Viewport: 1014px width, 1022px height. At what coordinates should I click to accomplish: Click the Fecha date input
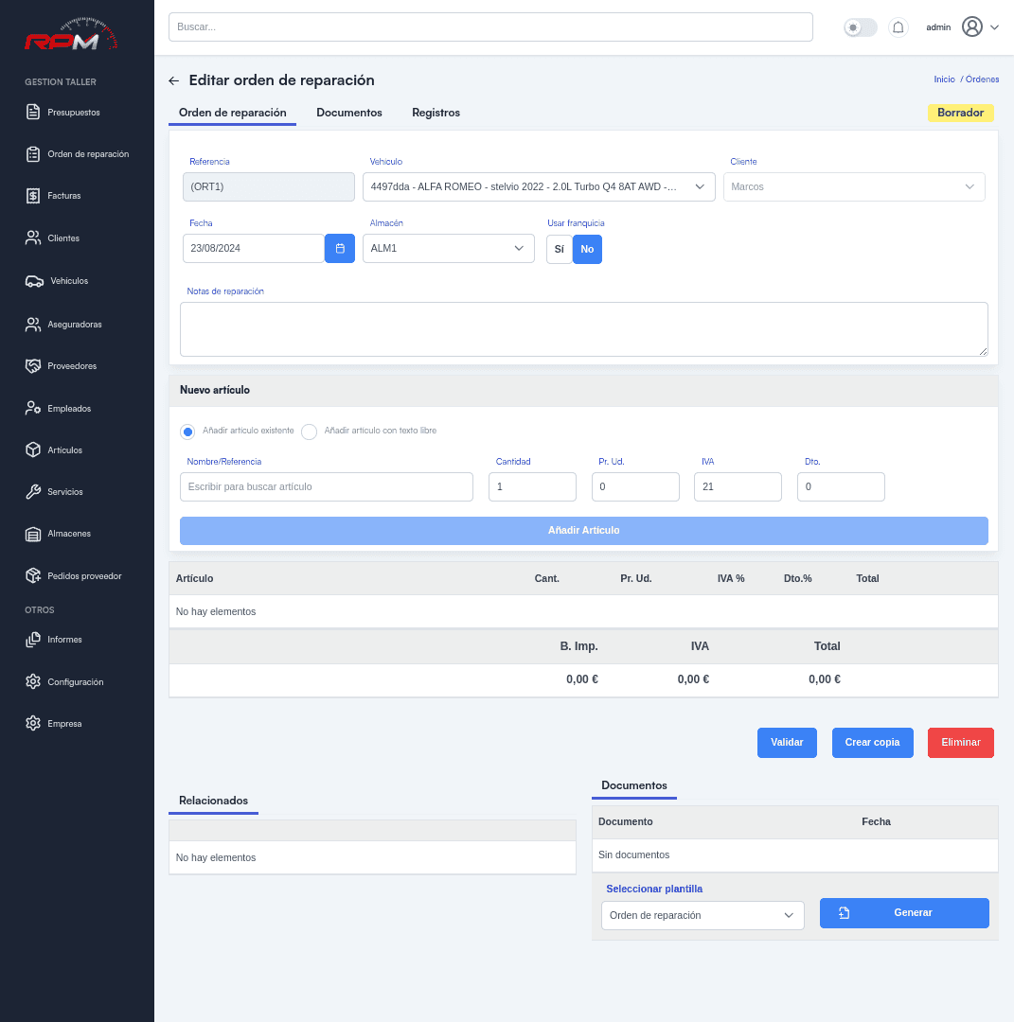253,248
